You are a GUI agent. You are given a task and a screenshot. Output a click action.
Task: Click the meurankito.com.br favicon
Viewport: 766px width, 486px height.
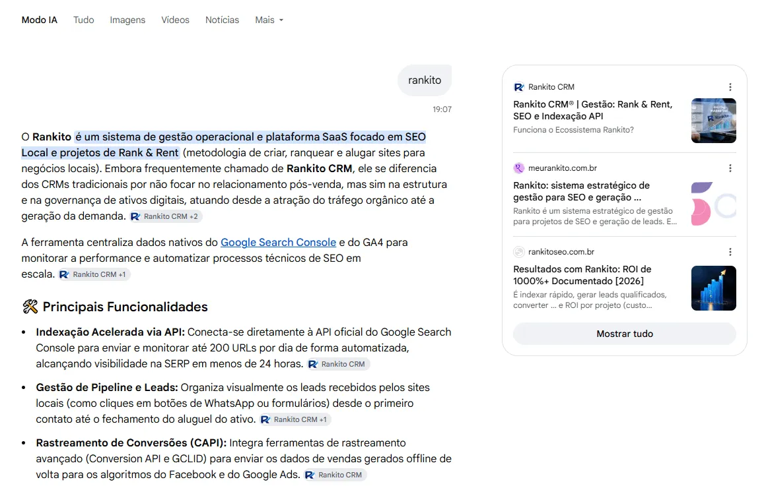519,168
